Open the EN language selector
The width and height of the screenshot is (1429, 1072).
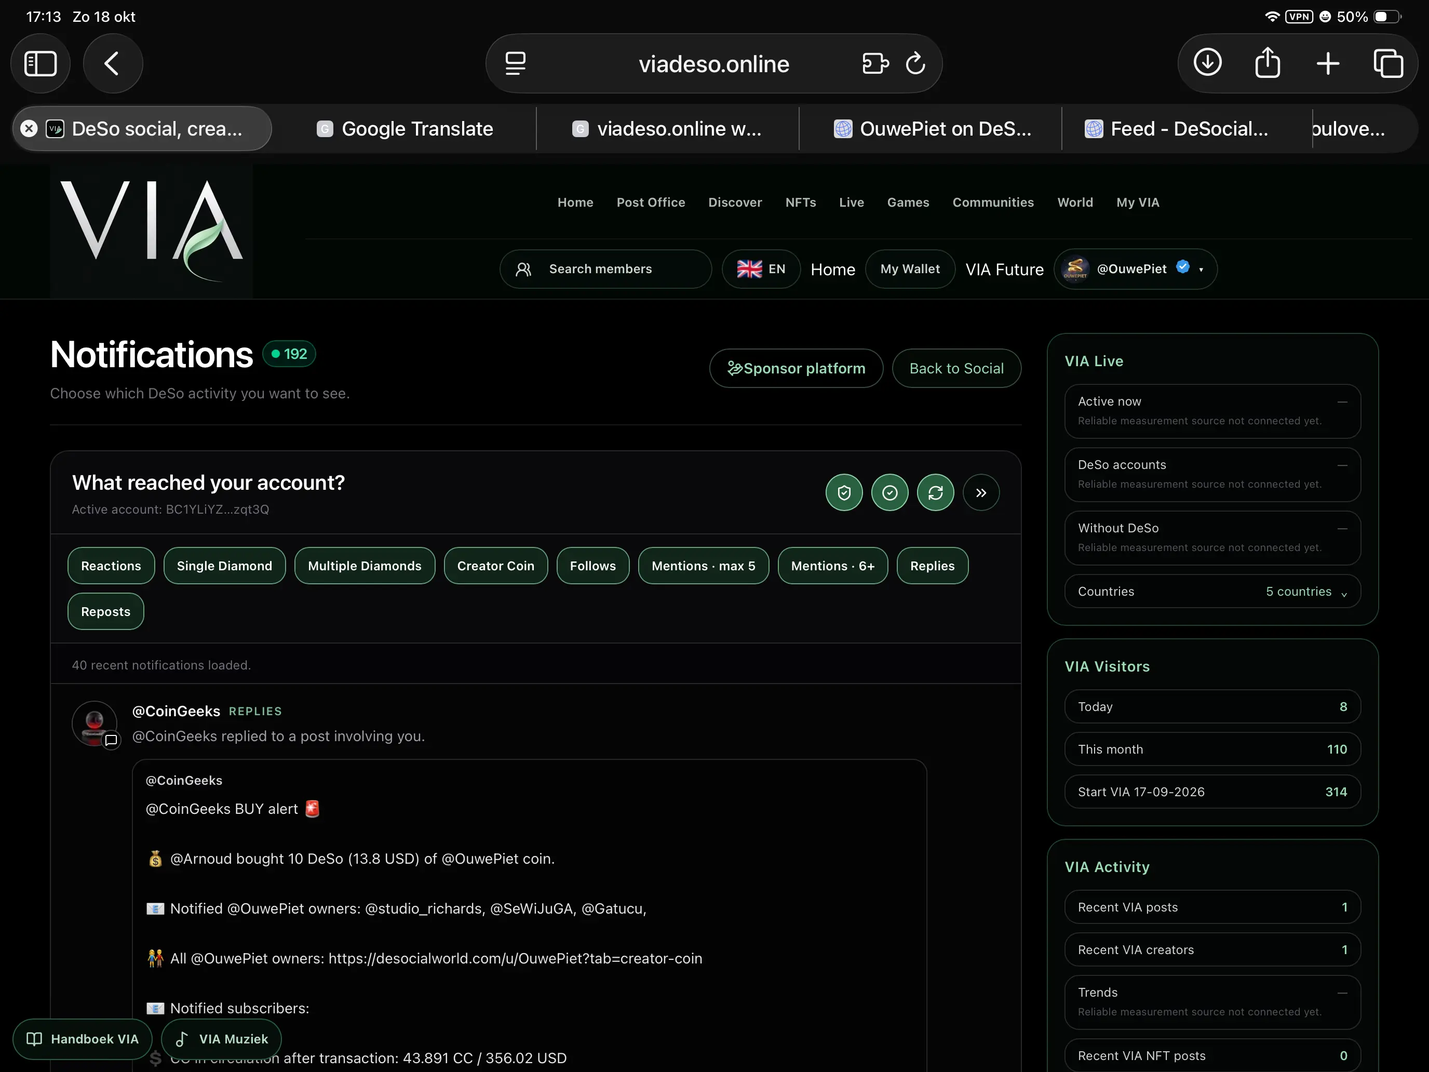click(x=761, y=269)
